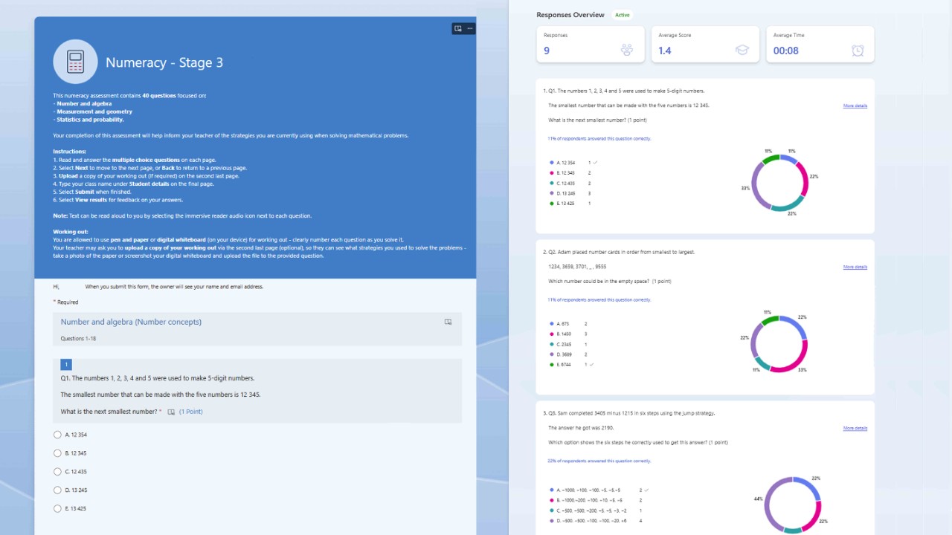Click the pink legend dot for B. 12 345
Image resolution: width=952 pixels, height=535 pixels.
click(x=552, y=172)
